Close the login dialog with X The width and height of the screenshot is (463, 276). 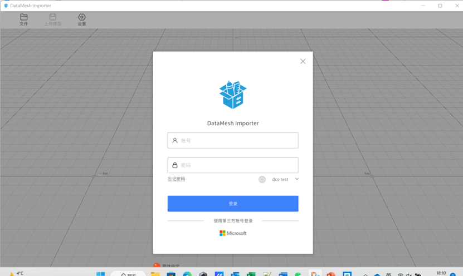[303, 61]
